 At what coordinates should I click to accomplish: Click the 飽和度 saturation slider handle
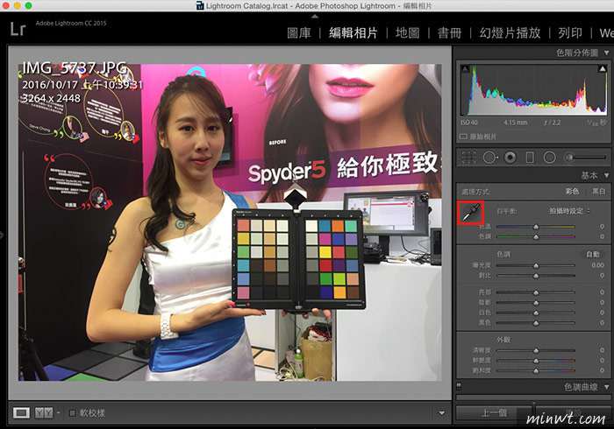click(x=536, y=371)
